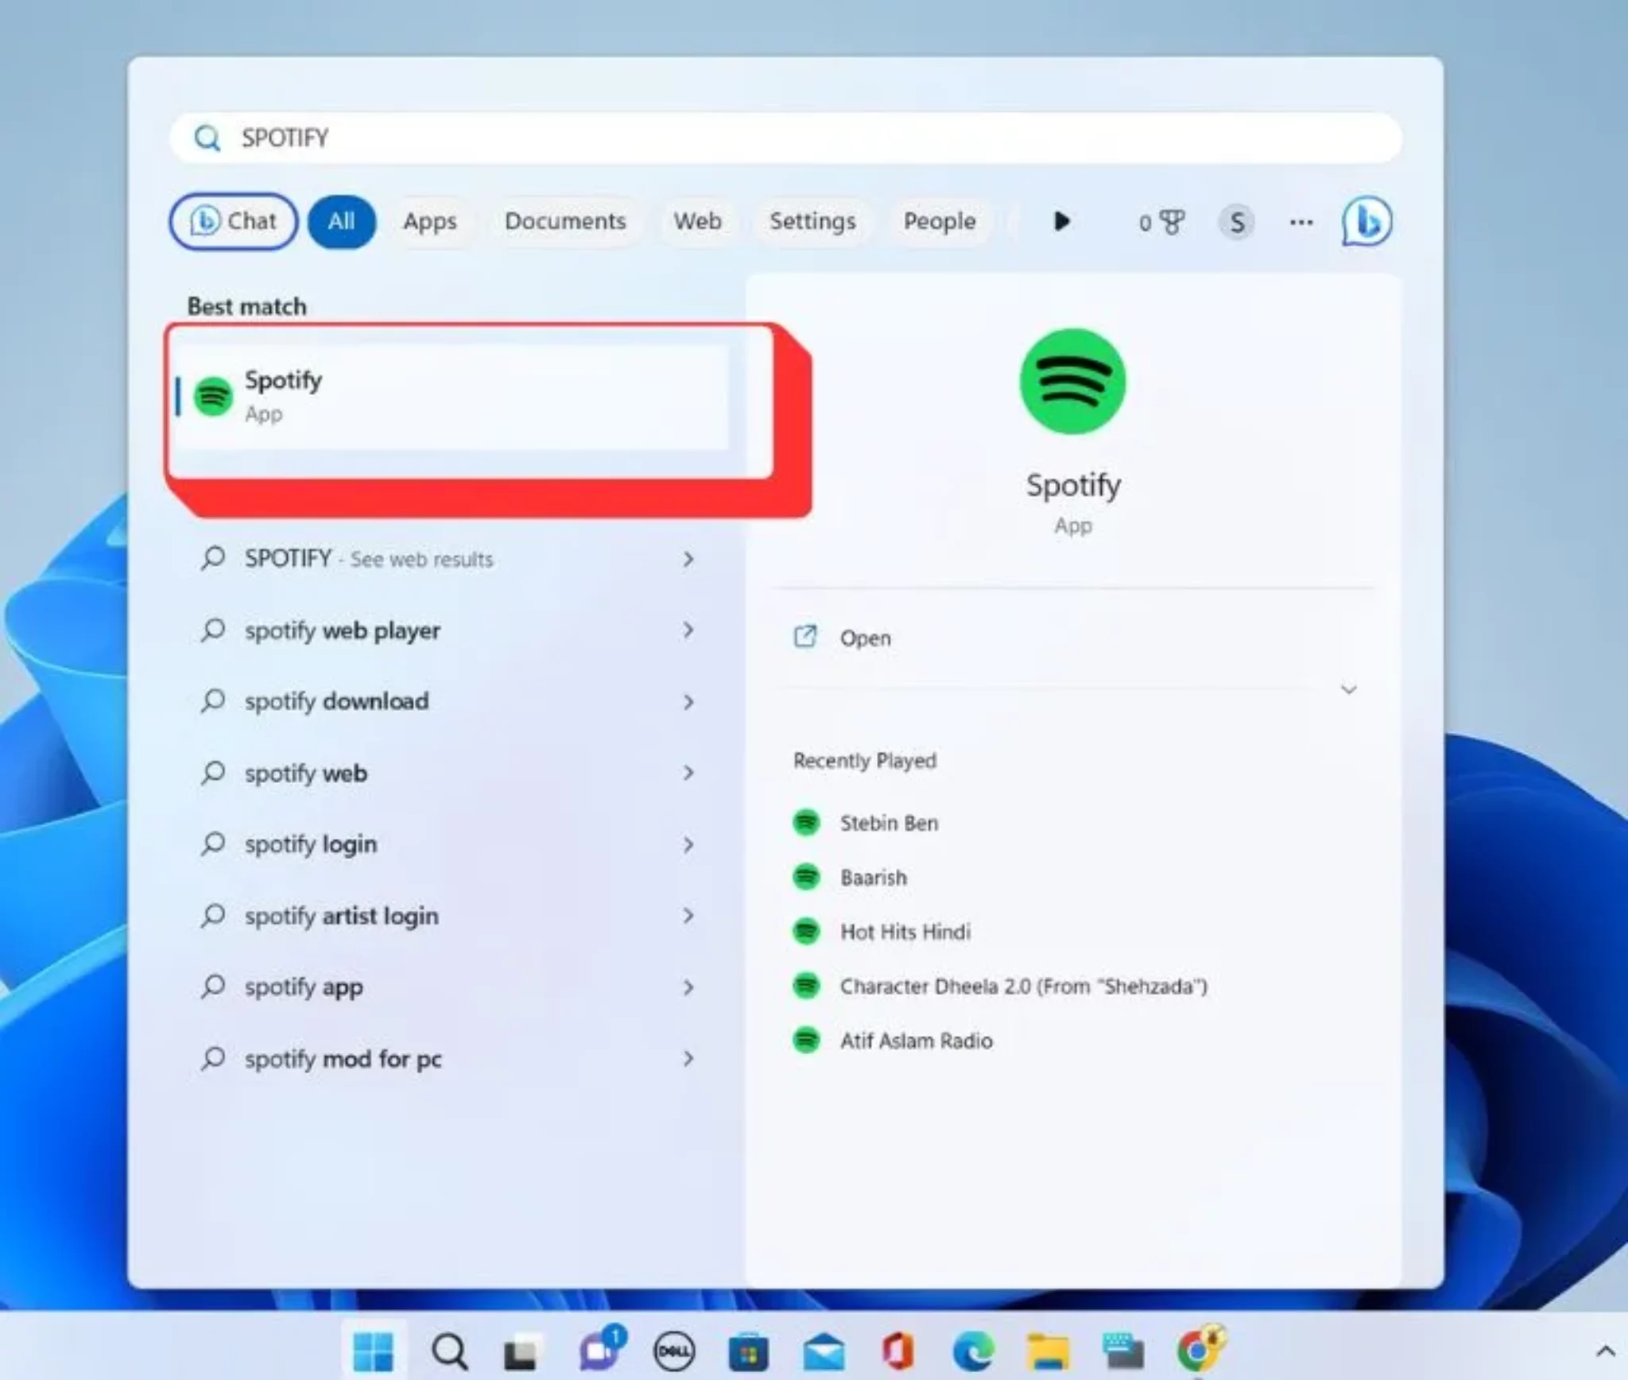
Task: Click the Bing chat icon at top right
Action: tap(1366, 222)
